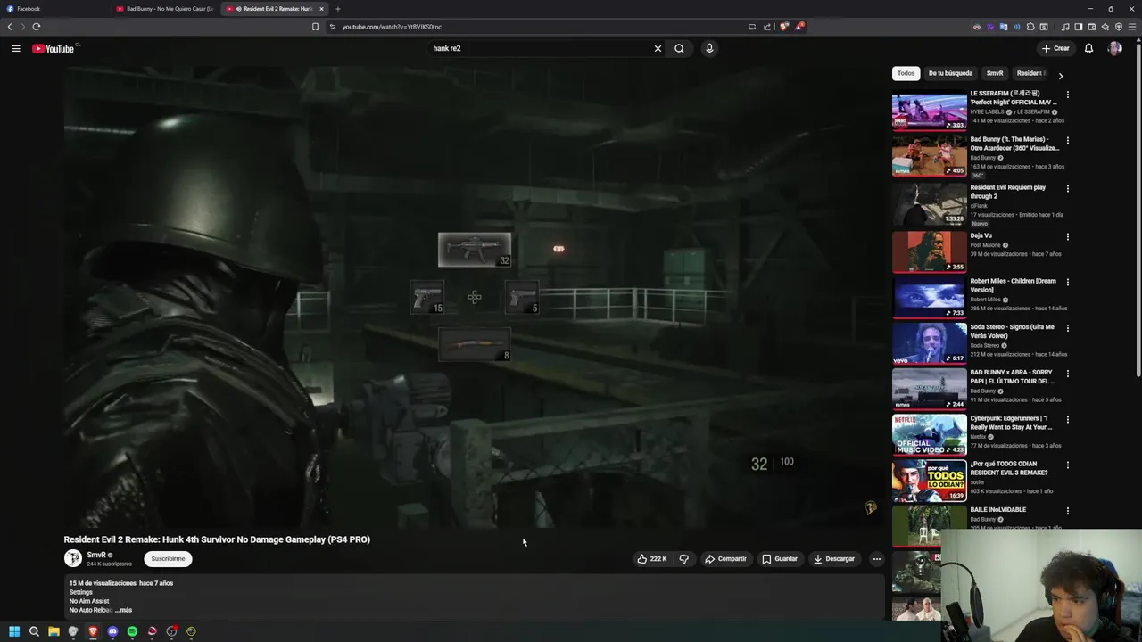Open more actions under the video
The height and width of the screenshot is (642, 1142).
click(x=876, y=558)
